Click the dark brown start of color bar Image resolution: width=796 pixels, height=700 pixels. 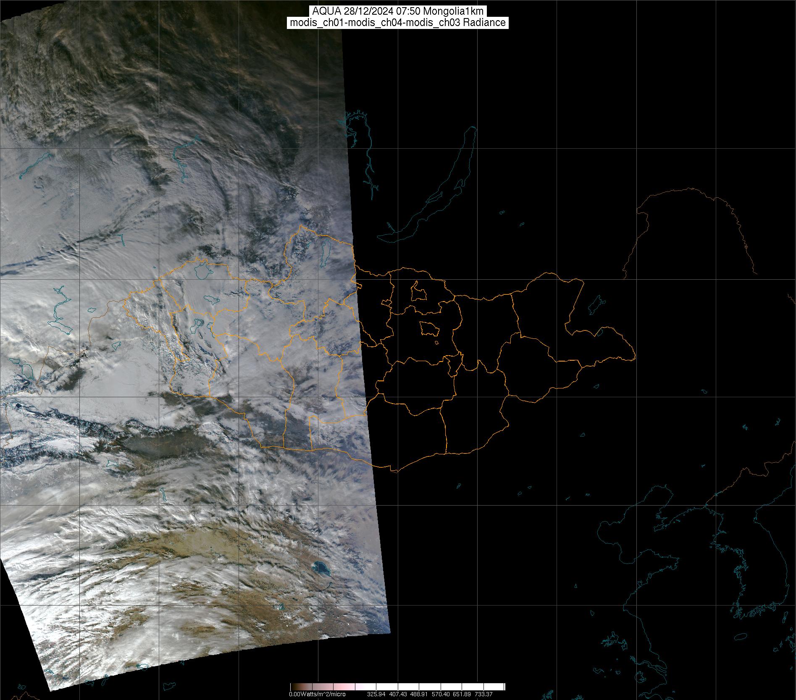[293, 687]
